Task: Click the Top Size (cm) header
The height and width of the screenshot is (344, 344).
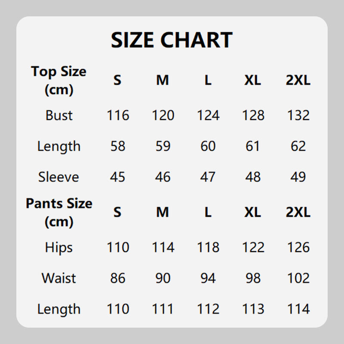Action: click(58, 80)
